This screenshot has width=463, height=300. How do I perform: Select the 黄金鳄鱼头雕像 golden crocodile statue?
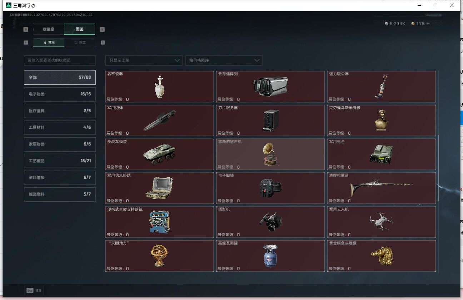pyautogui.click(x=381, y=256)
